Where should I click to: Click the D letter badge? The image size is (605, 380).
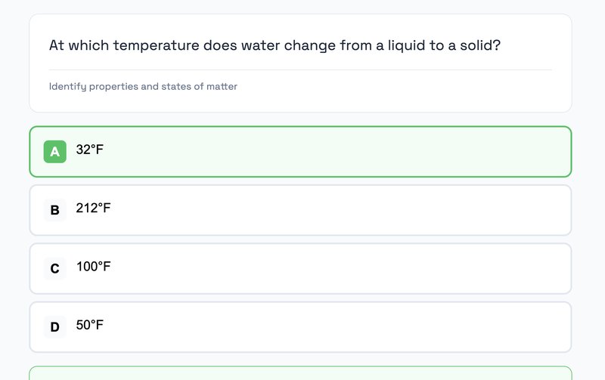[54, 327]
